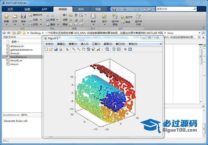Click the fx insert function icon
208x145 pixels.
76,15
